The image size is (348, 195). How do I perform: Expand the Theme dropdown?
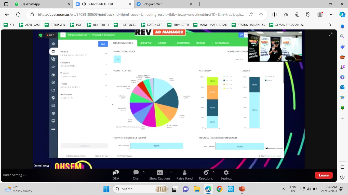pos(106,86)
